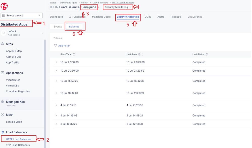This screenshot has height=148, width=252.
Task: Click the Managed K8s gear icon
Action: coord(3,102)
